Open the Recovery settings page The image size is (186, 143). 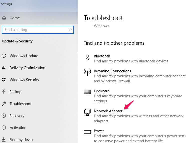tap(17, 116)
